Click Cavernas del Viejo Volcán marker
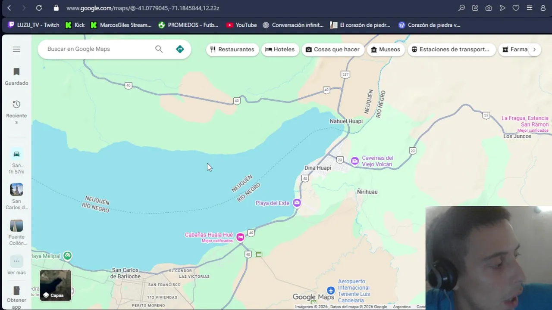 coord(355,161)
